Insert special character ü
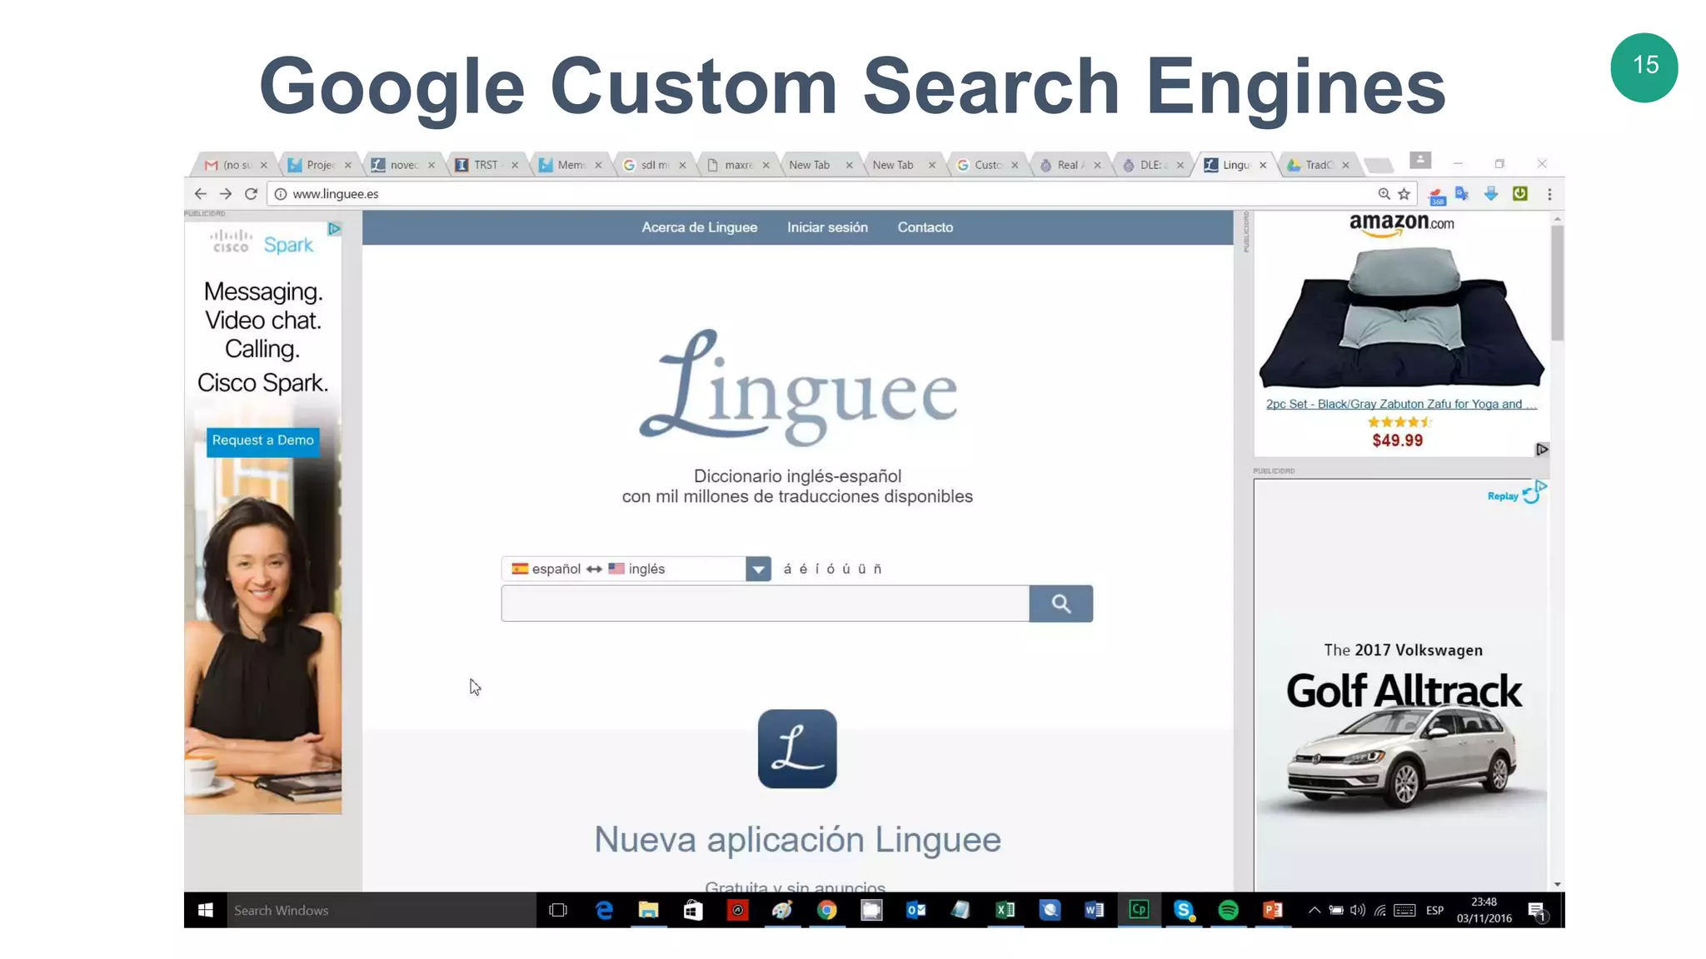This screenshot has height=959, width=1706. 862,569
